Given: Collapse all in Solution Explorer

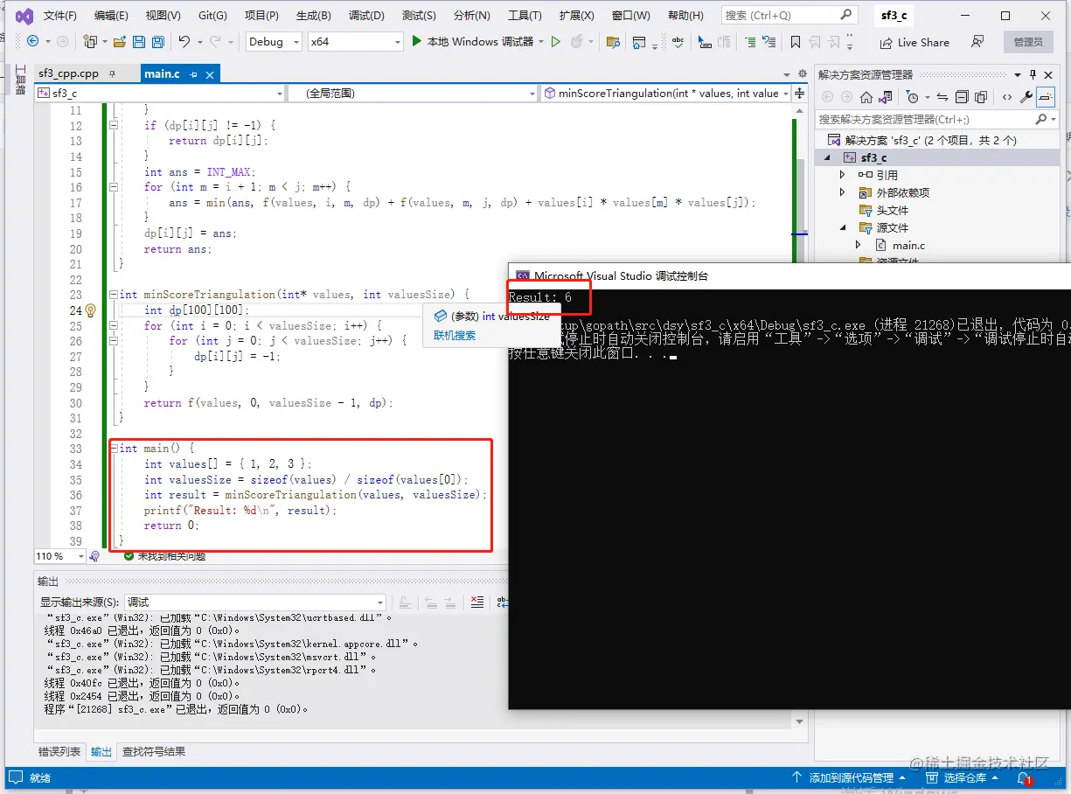Looking at the screenshot, I should click(x=962, y=97).
